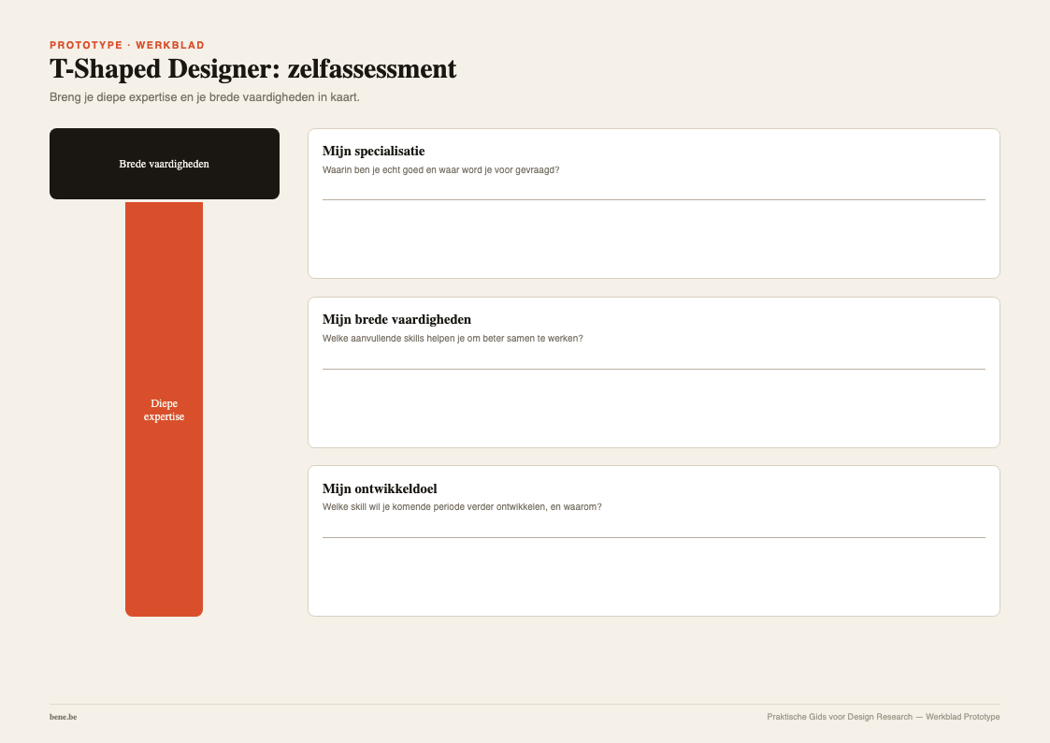This screenshot has width=1050, height=743.
Task: Click the subtitle 'Breng je diepe expertise...'
Action: [204, 97]
